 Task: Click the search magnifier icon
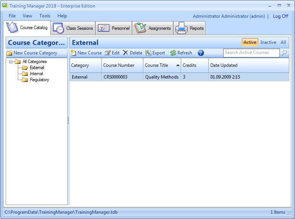pos(284,53)
